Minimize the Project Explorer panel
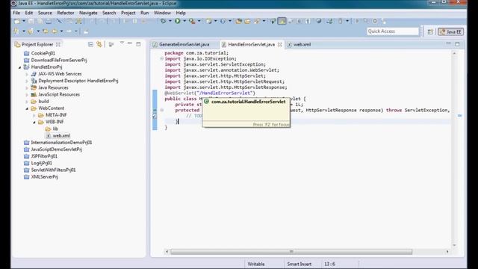The image size is (478, 269). tap(130, 43)
